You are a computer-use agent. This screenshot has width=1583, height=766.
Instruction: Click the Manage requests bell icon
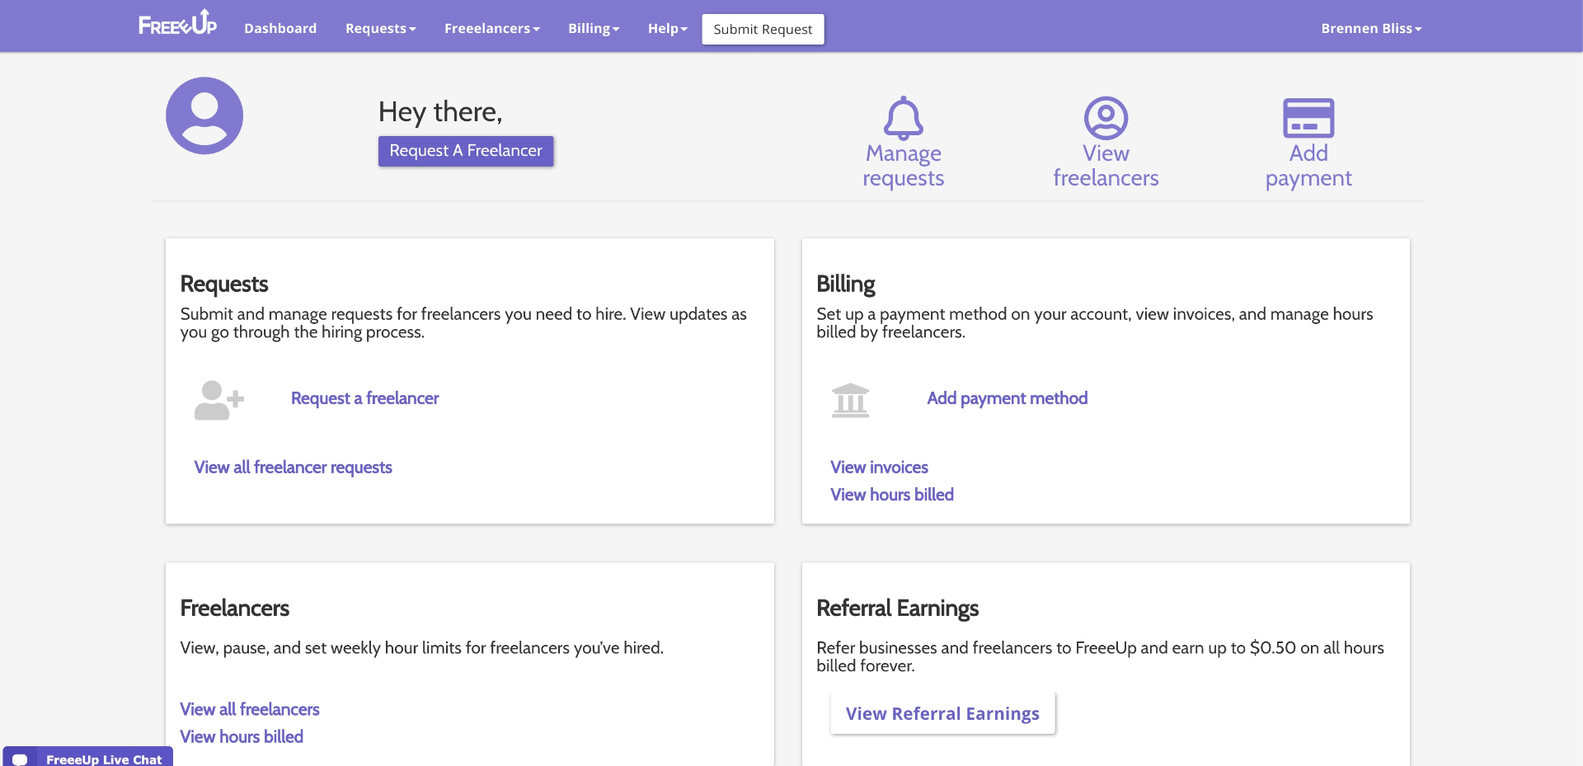pos(904,118)
